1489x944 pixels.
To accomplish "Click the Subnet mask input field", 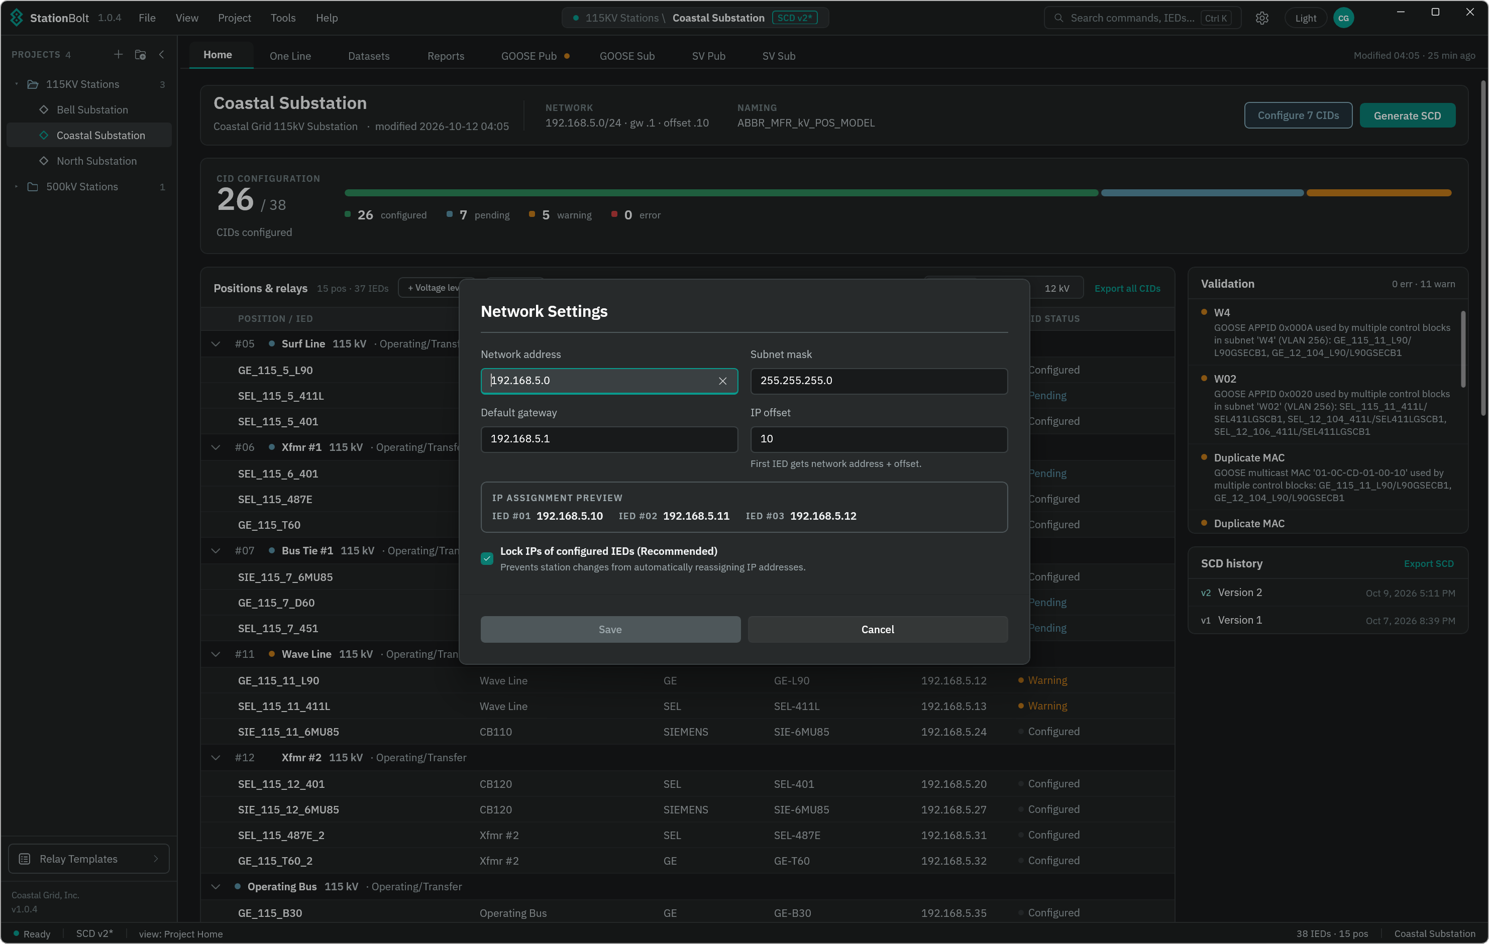I will 879,381.
